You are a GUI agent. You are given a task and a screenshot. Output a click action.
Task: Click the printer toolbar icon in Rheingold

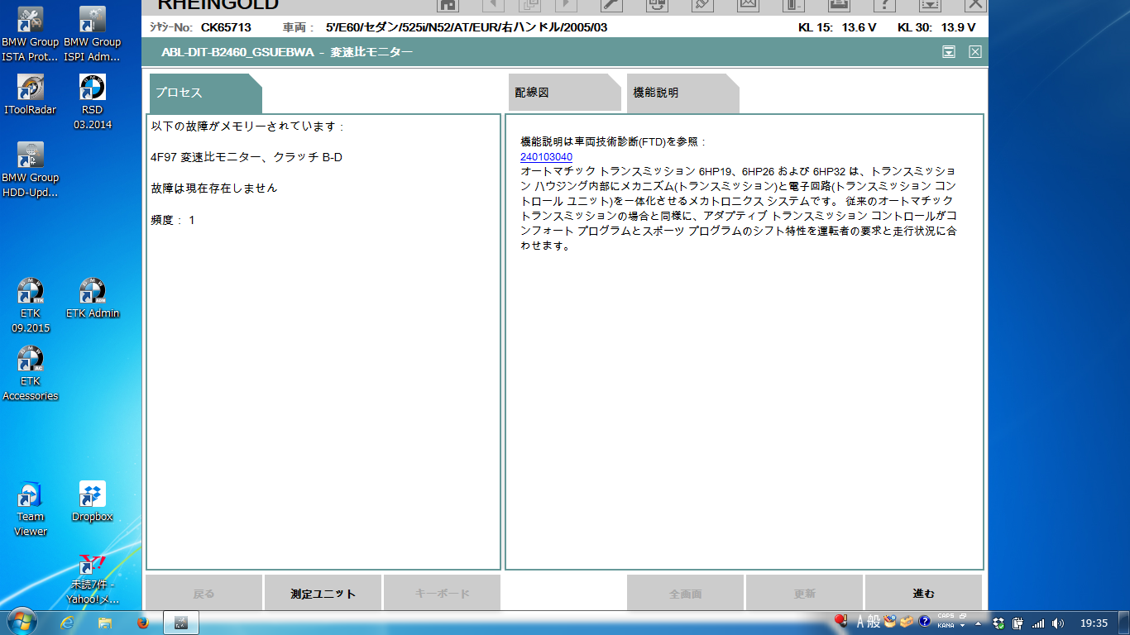839,4
